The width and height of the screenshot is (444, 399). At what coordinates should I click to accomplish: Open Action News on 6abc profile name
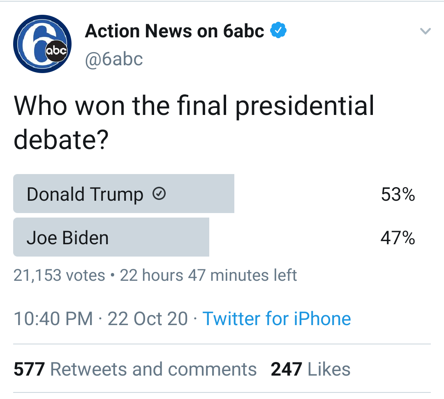tap(174, 31)
